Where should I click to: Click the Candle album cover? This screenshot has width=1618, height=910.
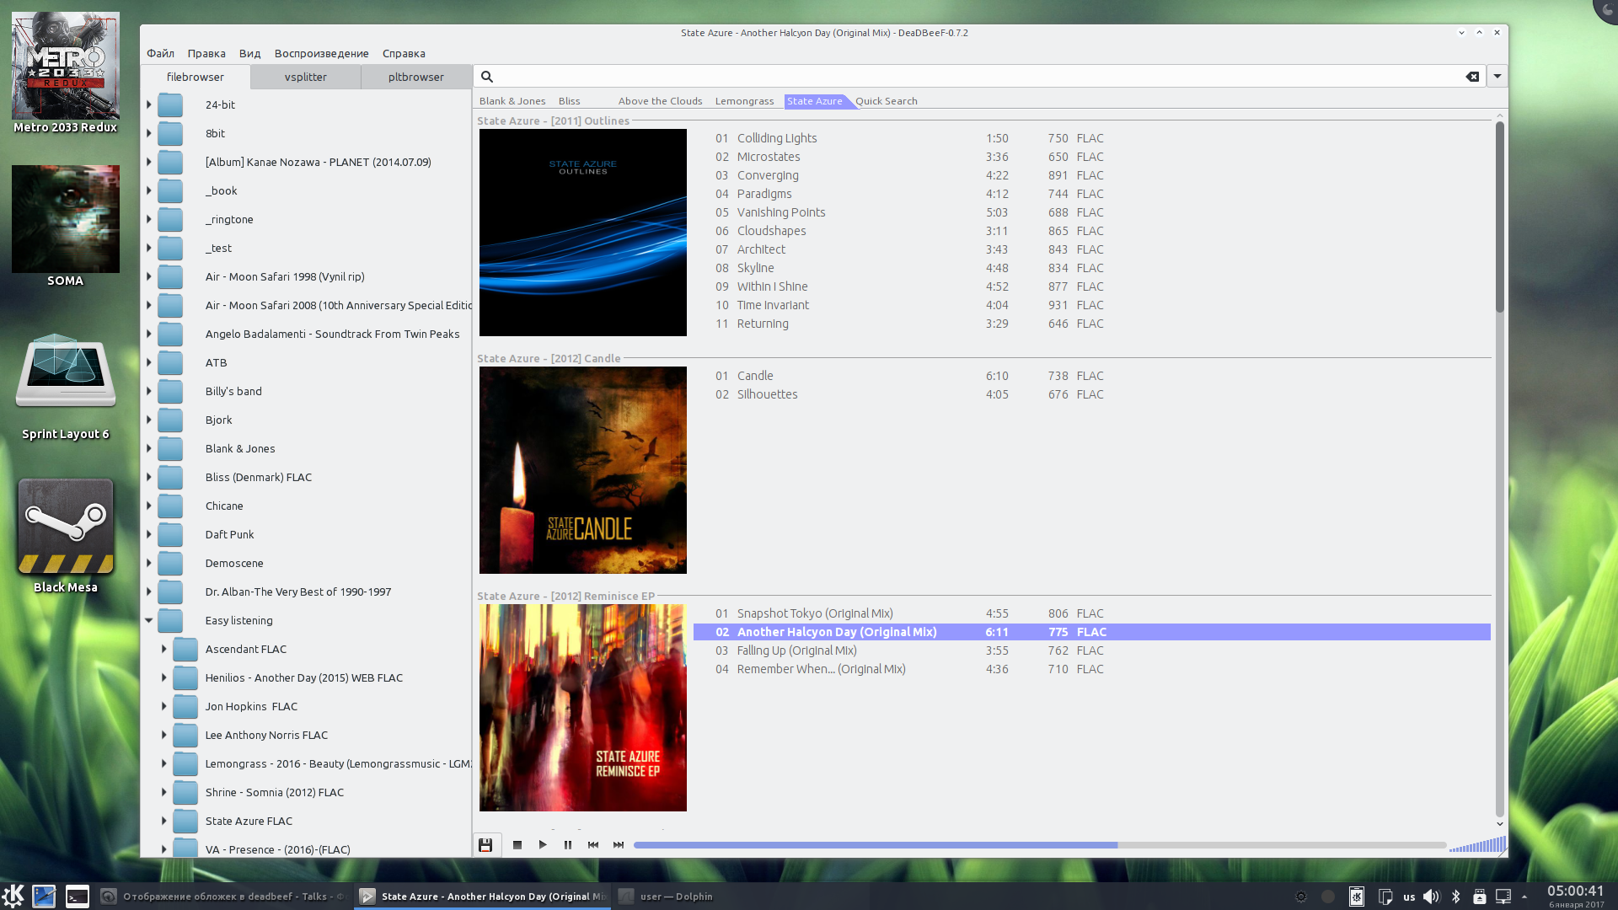pyautogui.click(x=583, y=470)
